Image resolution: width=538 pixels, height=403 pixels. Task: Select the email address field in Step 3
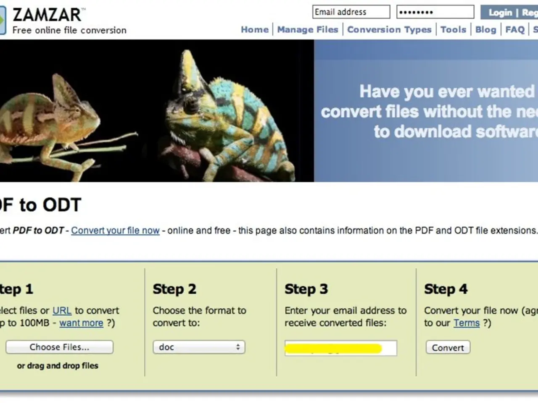[340, 347]
